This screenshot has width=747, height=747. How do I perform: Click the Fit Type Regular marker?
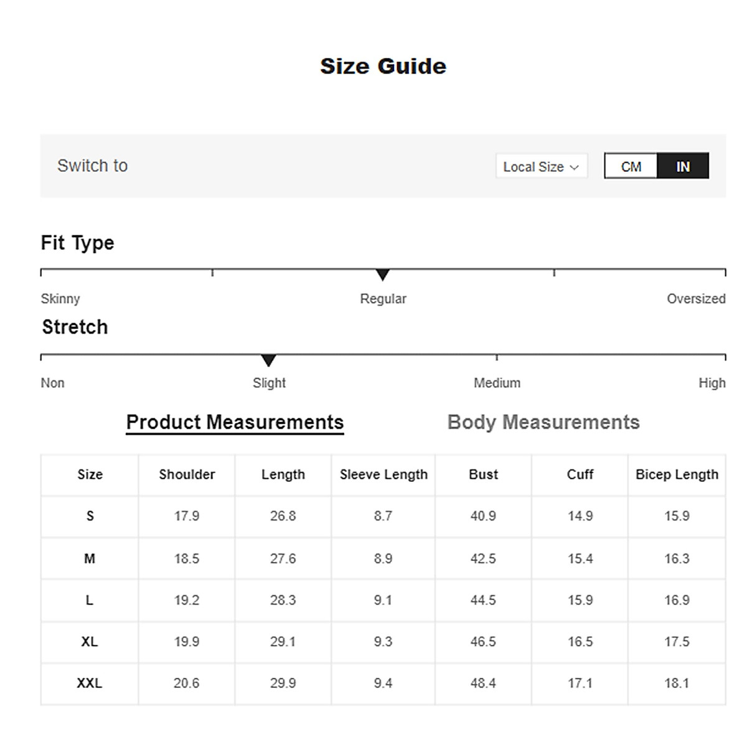[383, 275]
